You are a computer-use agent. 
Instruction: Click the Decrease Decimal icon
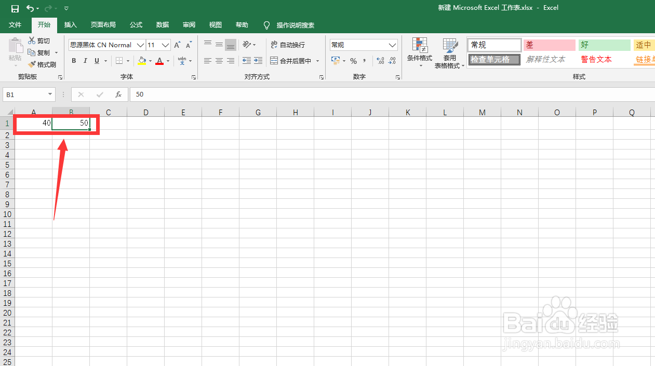coord(393,61)
